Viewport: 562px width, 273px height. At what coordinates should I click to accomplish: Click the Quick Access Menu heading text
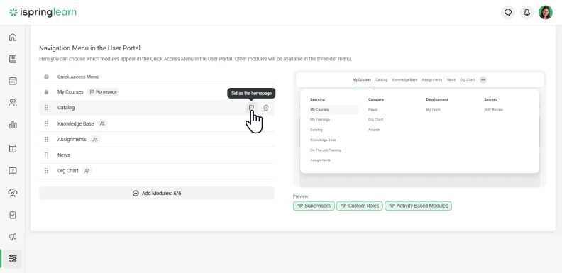point(78,77)
